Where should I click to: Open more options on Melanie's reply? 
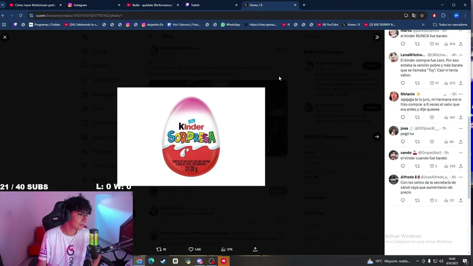pos(461,94)
